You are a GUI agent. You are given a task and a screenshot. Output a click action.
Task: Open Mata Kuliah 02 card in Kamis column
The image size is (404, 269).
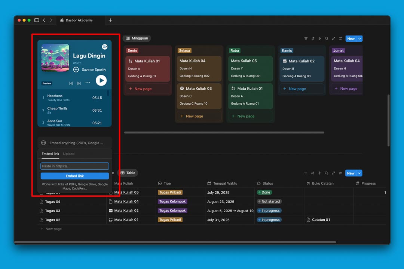coord(302,68)
